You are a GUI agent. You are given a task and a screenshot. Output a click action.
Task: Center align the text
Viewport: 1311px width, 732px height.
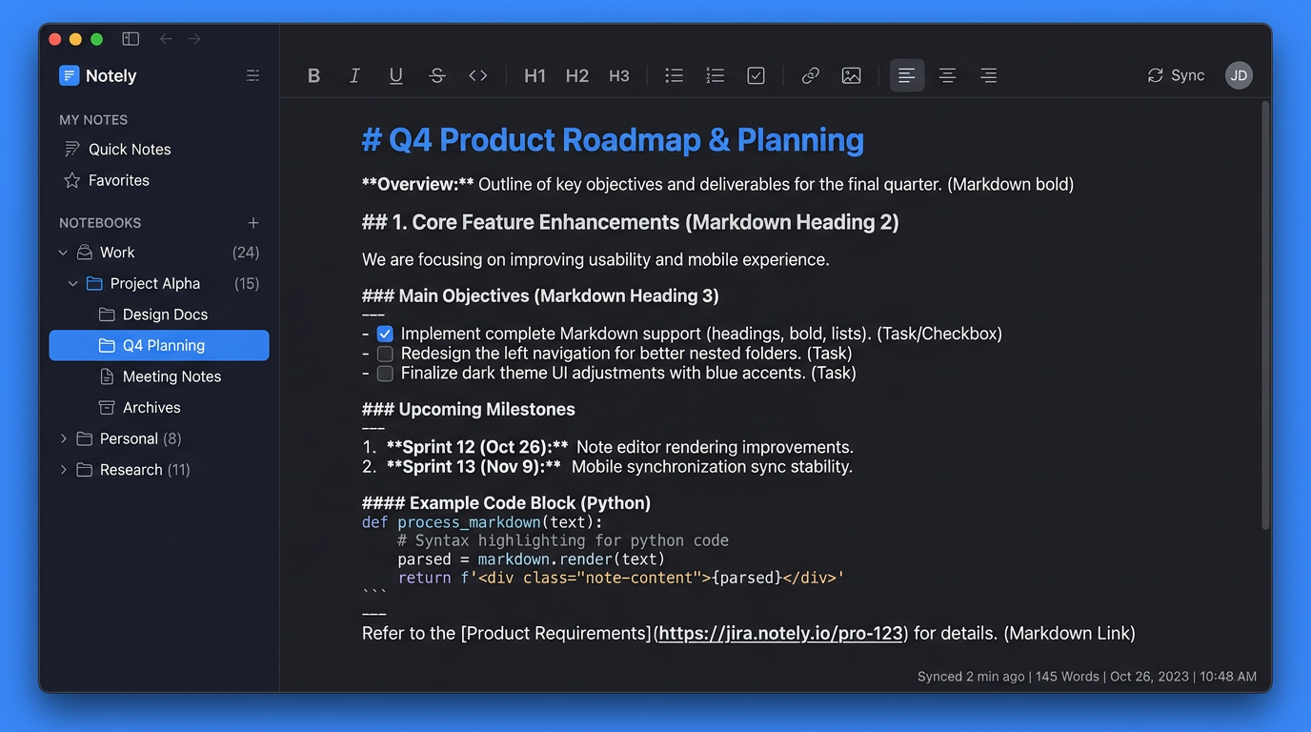[x=948, y=75]
